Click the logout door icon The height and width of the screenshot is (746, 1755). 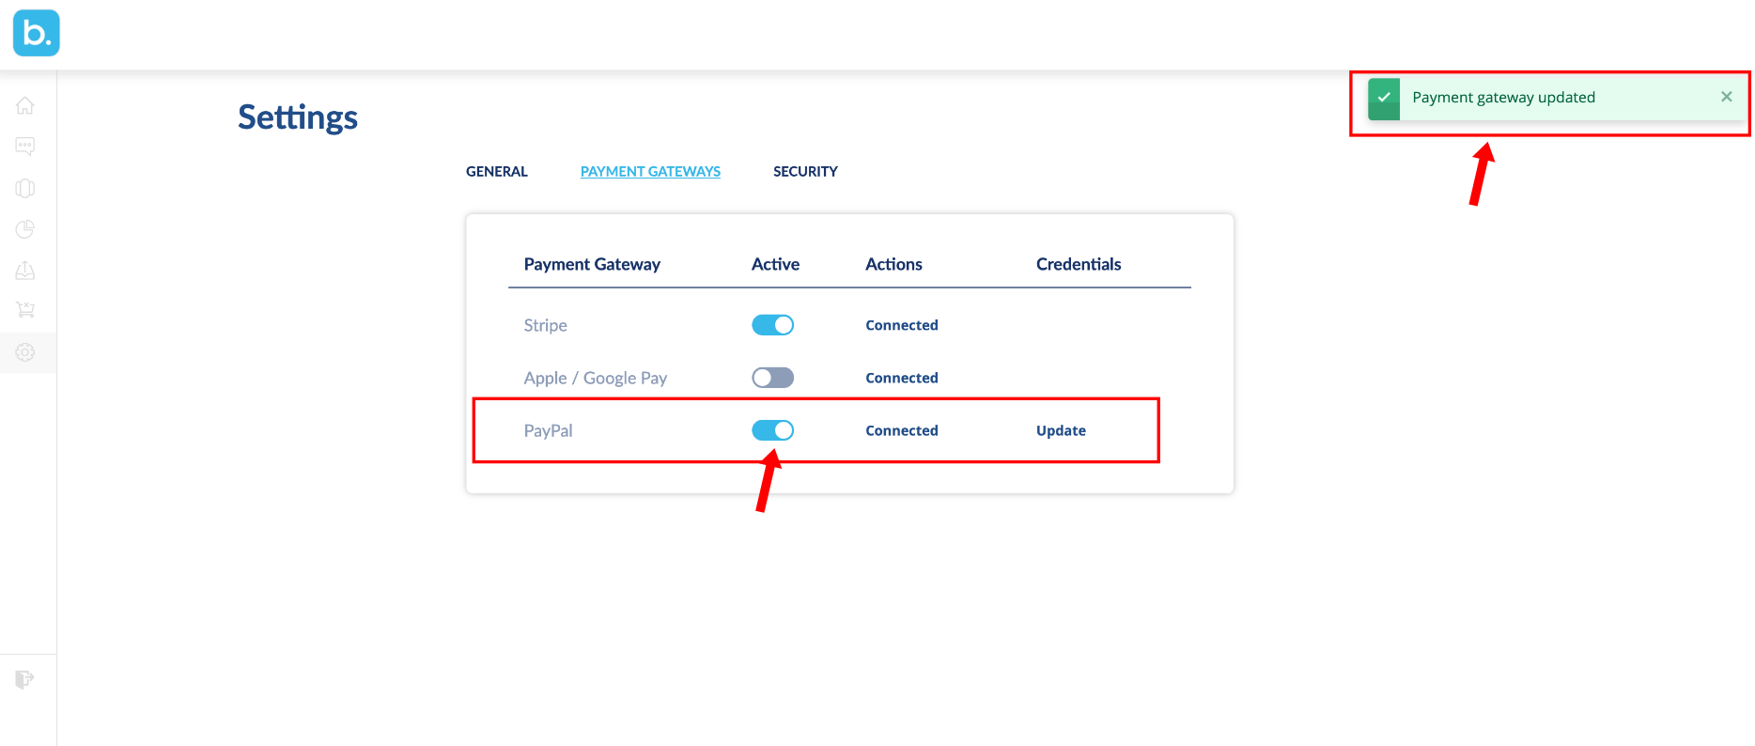pyautogui.click(x=25, y=678)
